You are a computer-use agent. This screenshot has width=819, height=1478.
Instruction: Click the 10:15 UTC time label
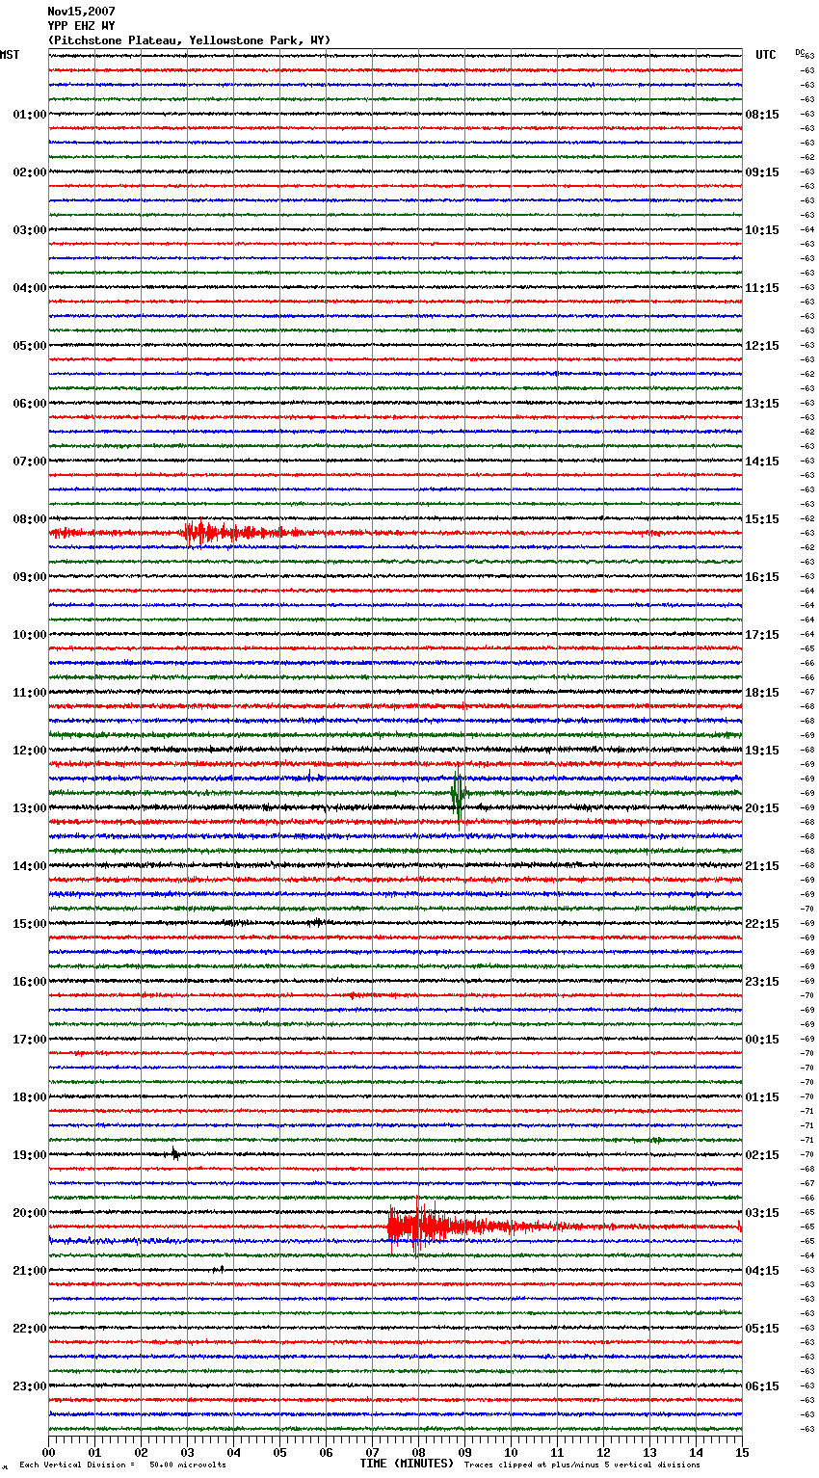[762, 230]
